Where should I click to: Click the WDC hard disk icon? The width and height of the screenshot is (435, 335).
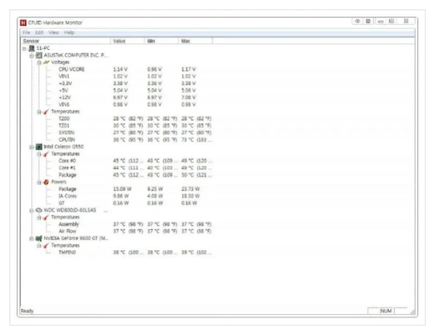click(x=39, y=210)
